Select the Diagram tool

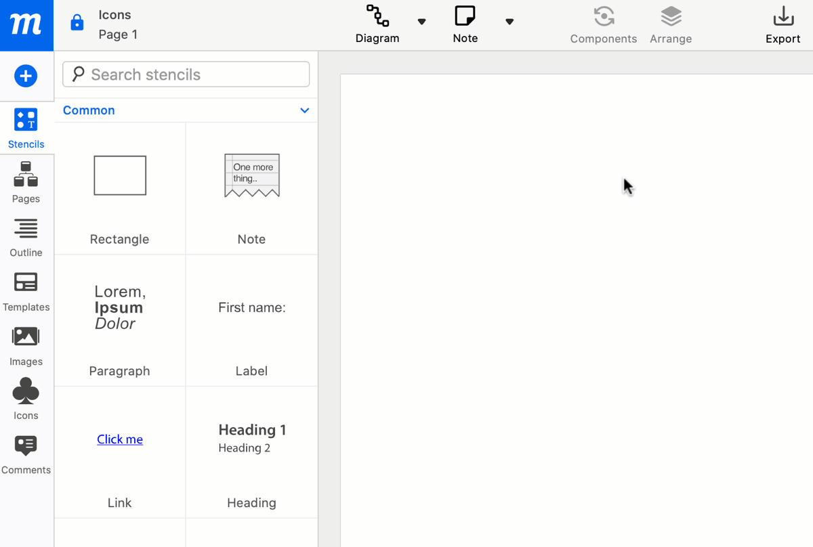tap(377, 25)
